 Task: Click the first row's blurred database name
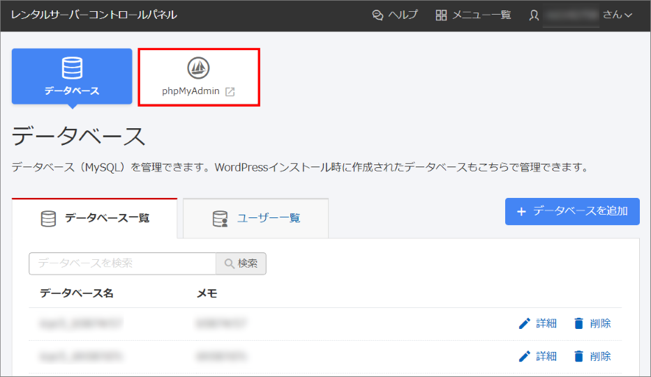tap(81, 323)
